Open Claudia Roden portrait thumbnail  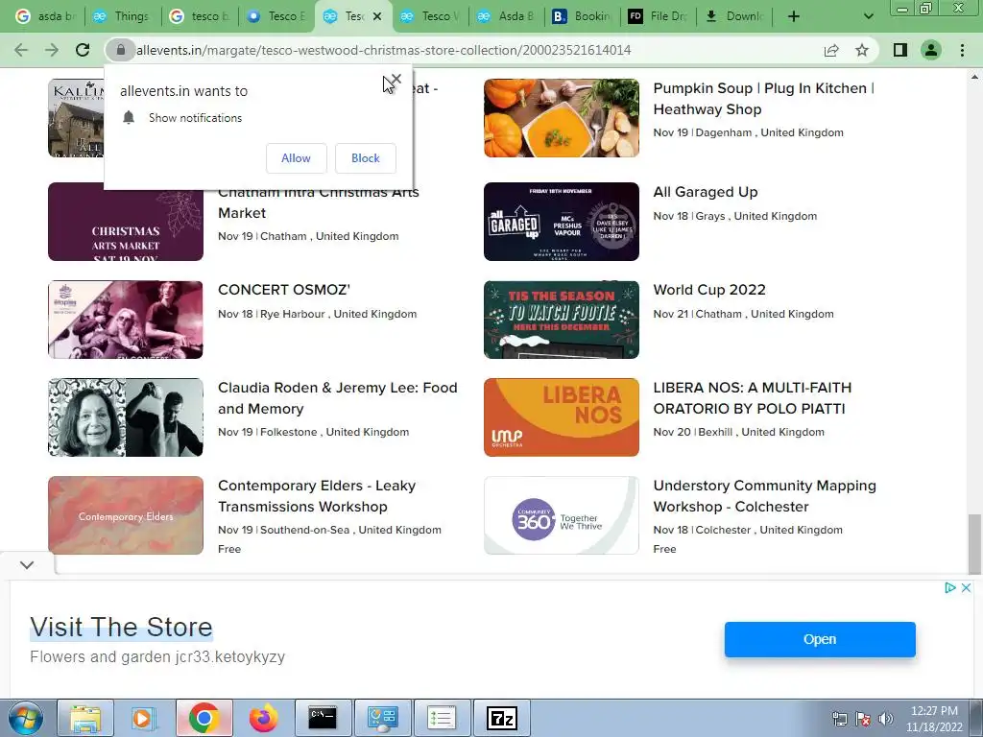tap(126, 417)
